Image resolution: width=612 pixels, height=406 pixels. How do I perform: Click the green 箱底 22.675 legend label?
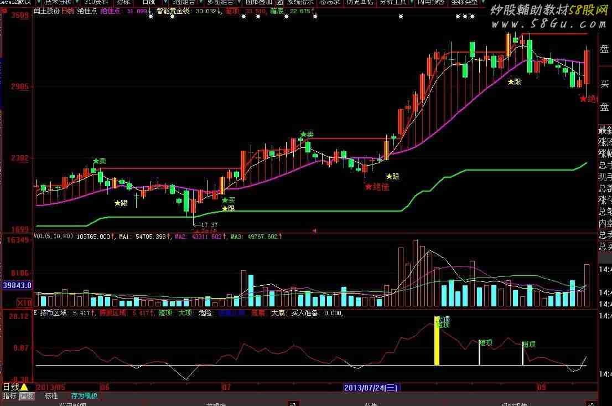pos(292,11)
